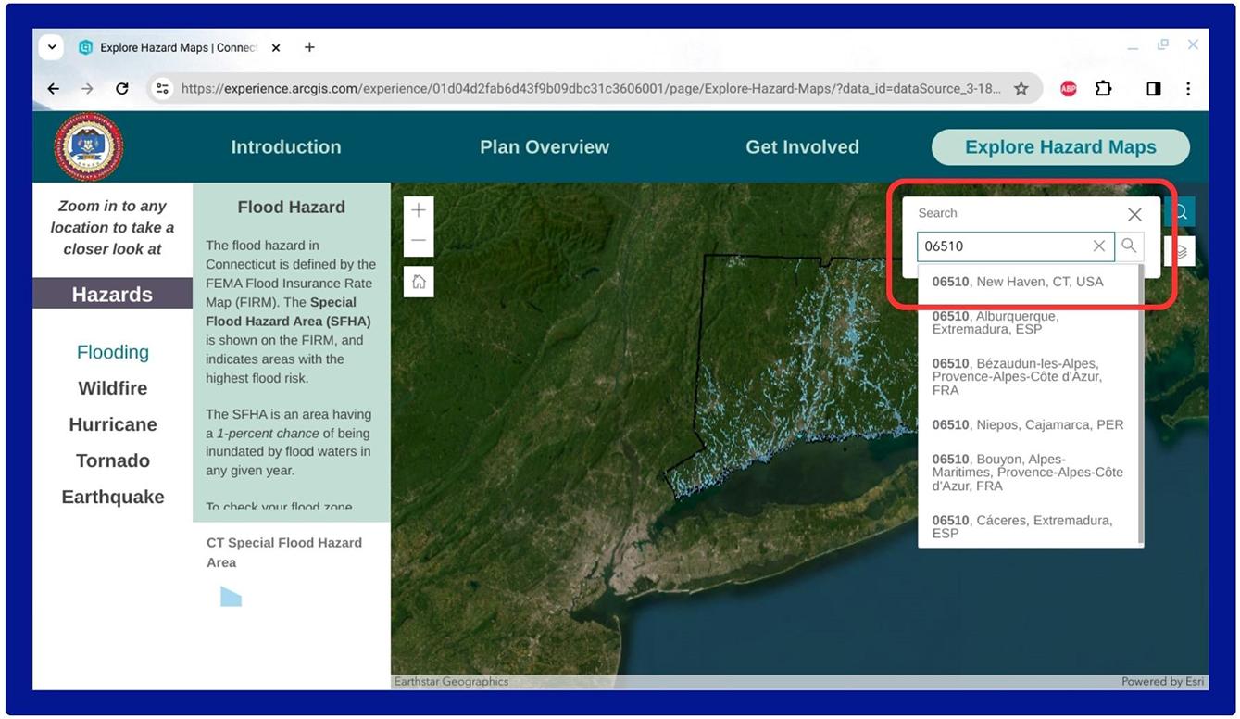This screenshot has height=719, width=1240.
Task: Click the home icon to reset map extent
Action: coord(418,281)
